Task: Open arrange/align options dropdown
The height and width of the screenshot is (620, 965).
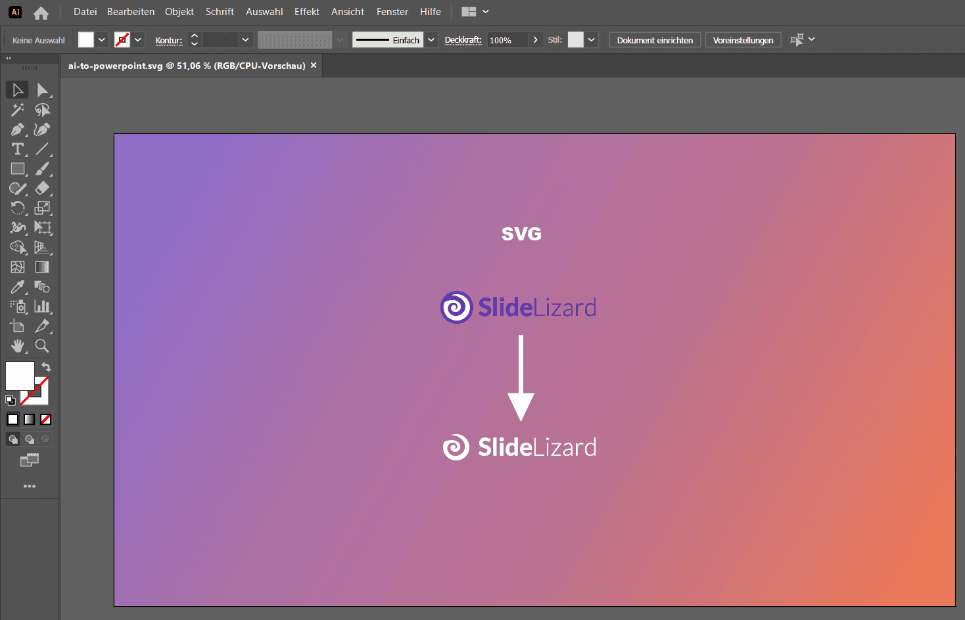Action: (x=803, y=39)
